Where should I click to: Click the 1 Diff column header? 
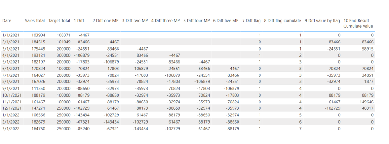coord(79,21)
